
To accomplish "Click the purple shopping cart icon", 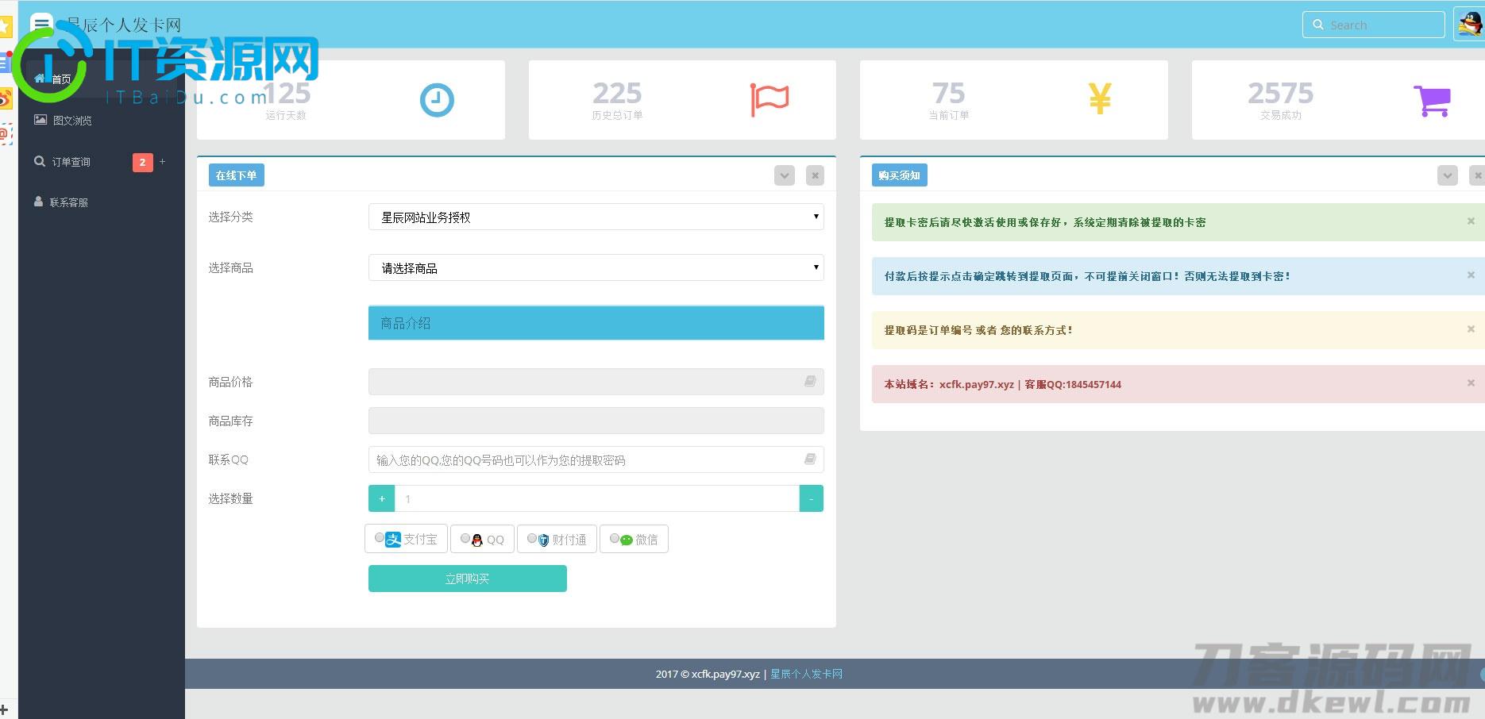I will (x=1433, y=101).
